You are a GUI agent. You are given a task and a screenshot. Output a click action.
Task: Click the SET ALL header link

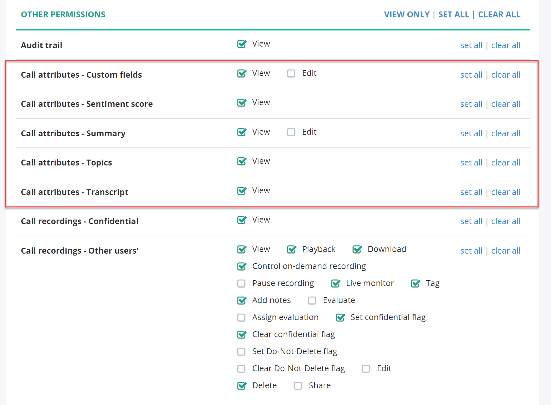coord(453,15)
